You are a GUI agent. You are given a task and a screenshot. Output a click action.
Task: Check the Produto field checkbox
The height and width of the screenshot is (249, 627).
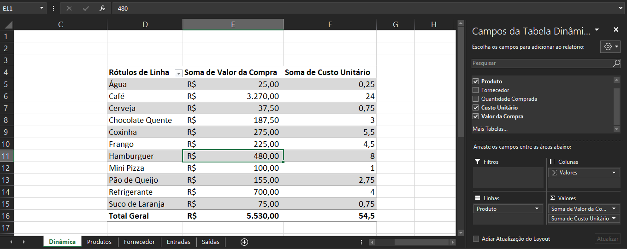[476, 81]
